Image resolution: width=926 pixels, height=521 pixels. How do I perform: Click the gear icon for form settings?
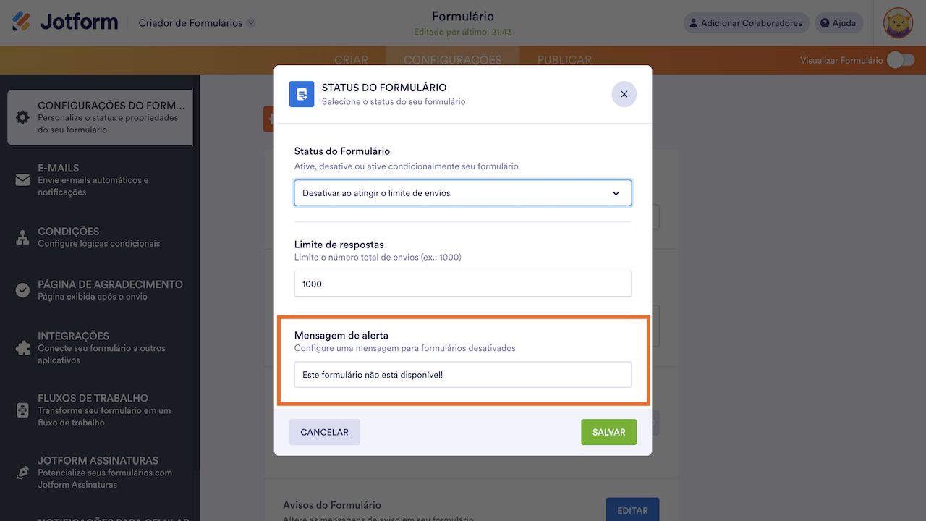(22, 117)
